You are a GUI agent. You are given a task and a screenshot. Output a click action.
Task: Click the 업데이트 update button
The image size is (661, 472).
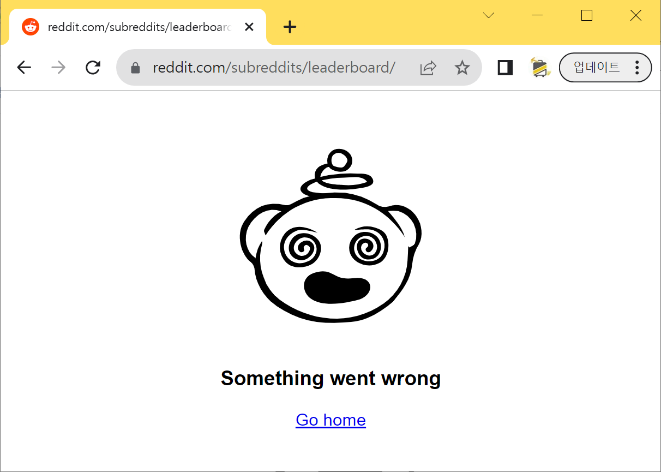597,68
